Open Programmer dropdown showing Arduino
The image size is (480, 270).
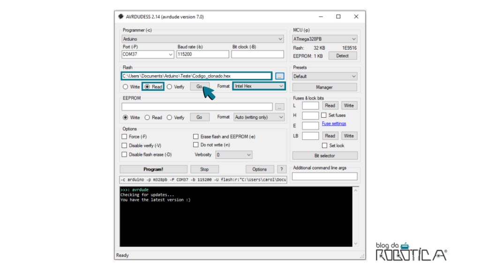tap(202, 39)
